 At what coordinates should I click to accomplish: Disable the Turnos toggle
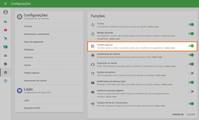(191, 25)
